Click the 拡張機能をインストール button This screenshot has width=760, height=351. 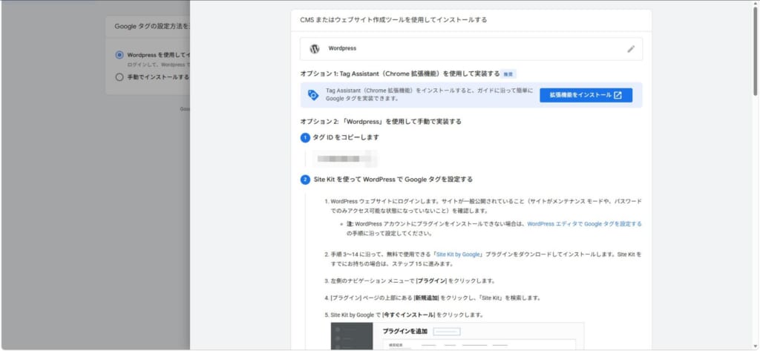pyautogui.click(x=586, y=95)
